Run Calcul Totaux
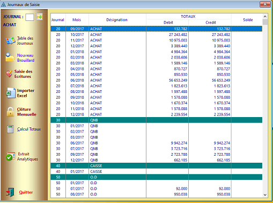 click(x=29, y=129)
